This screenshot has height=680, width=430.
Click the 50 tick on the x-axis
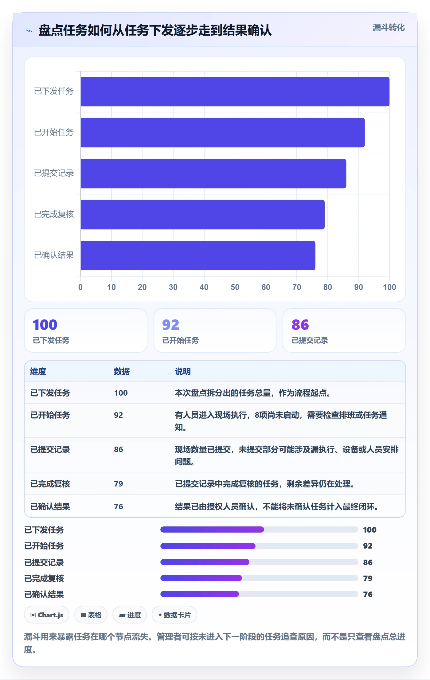235,287
